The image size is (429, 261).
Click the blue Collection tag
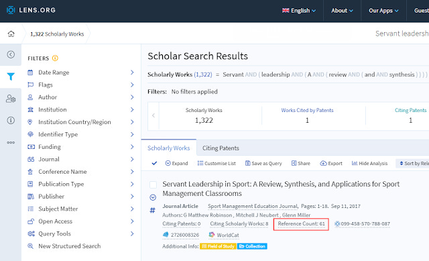click(252, 246)
